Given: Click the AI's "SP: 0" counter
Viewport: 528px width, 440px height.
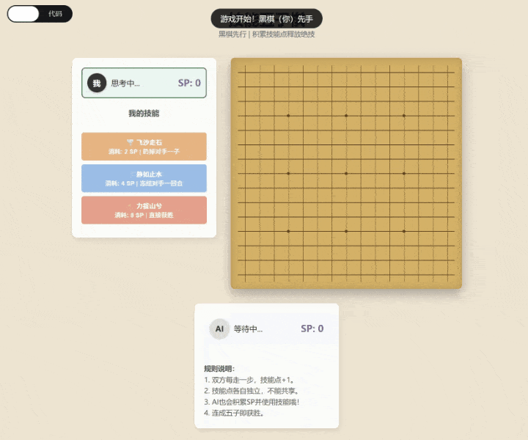Looking at the screenshot, I should click(x=312, y=329).
